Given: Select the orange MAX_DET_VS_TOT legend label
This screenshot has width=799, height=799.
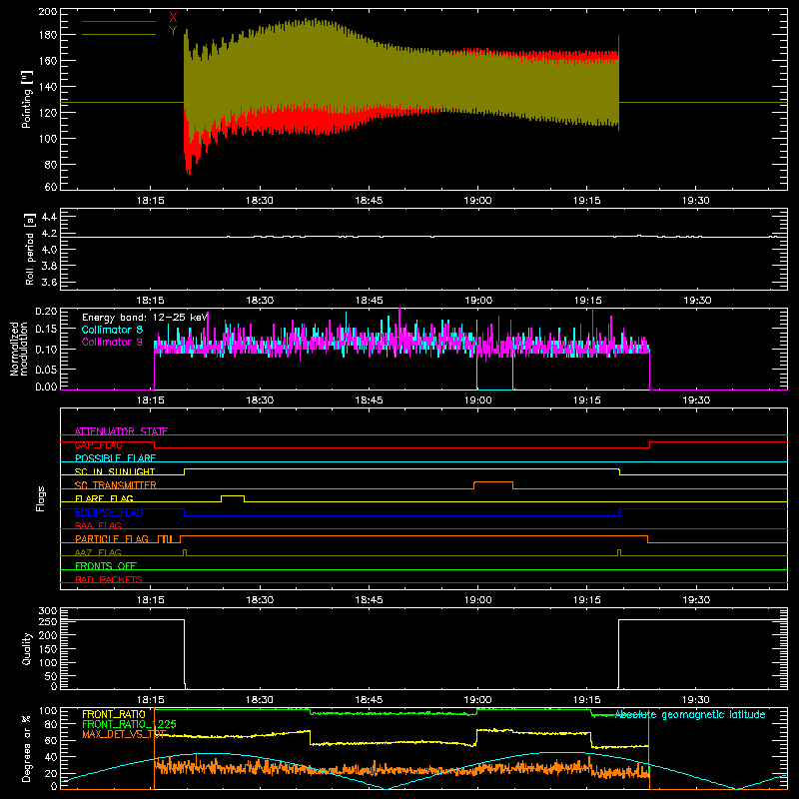Looking at the screenshot, I should point(124,734).
